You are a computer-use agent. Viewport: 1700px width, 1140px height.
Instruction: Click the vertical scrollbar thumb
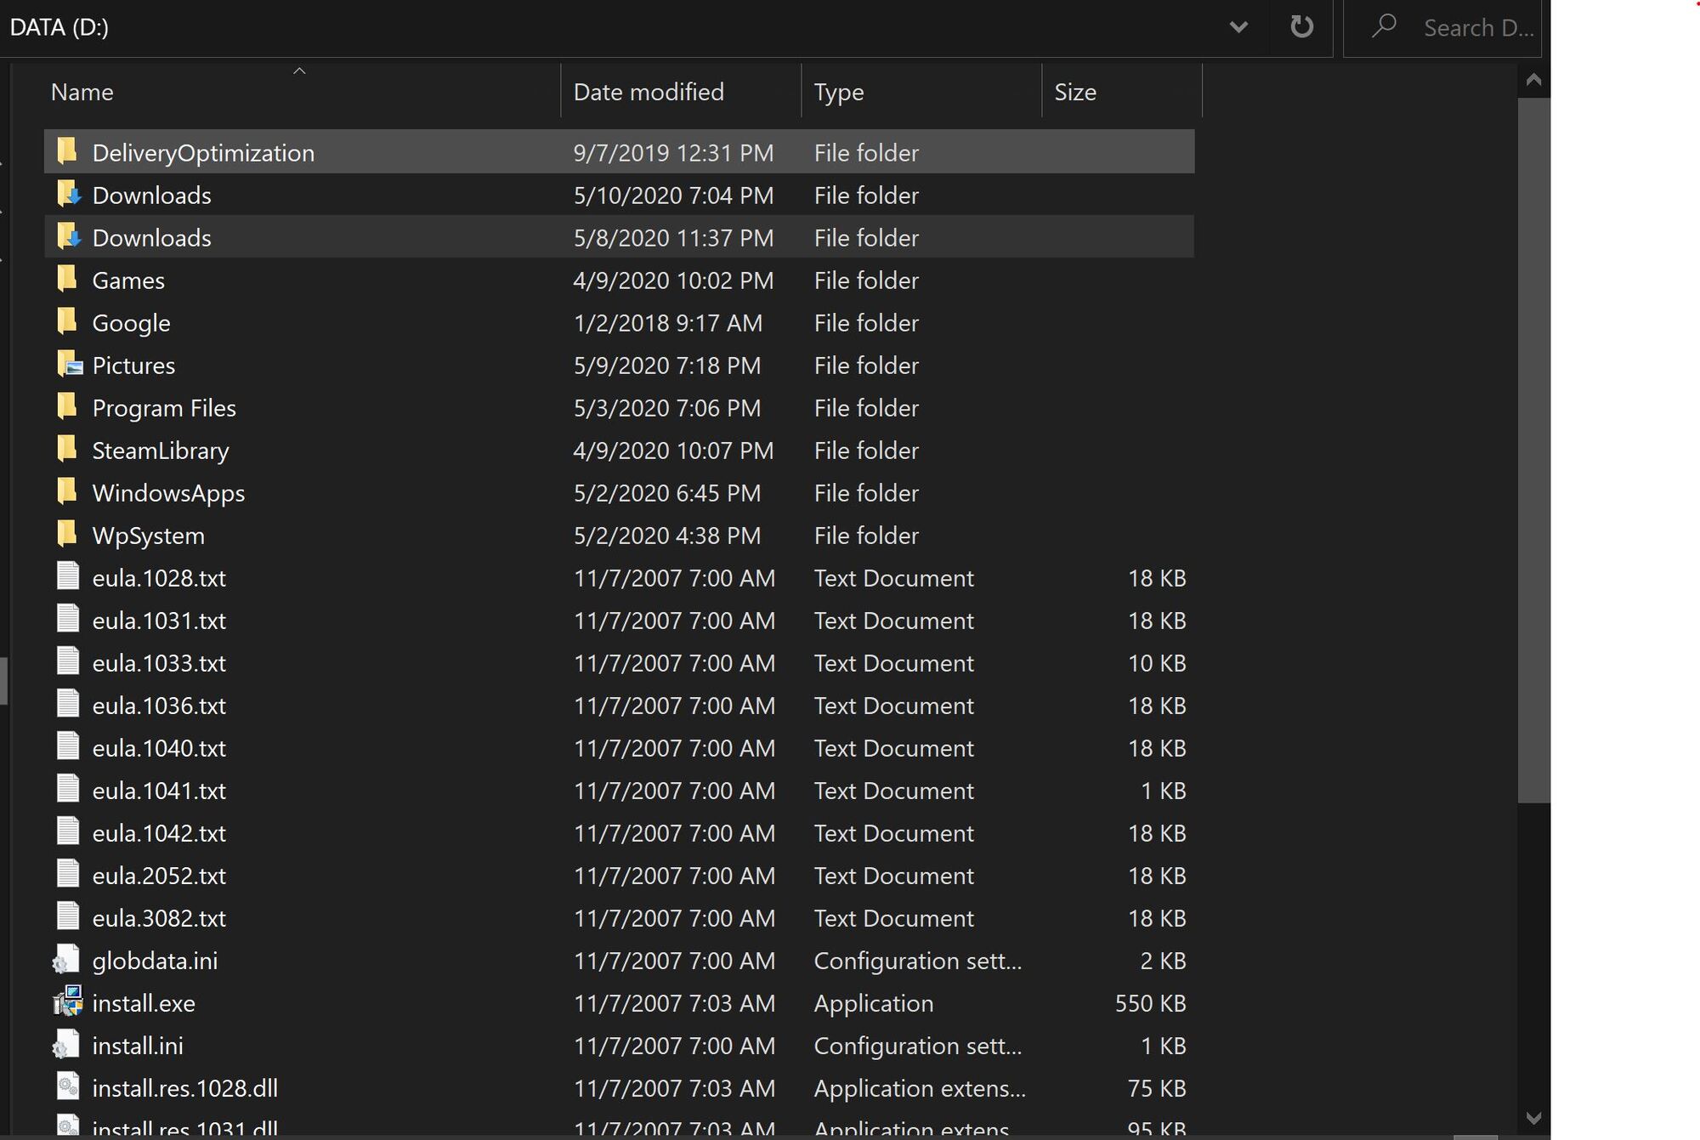pyautogui.click(x=1533, y=451)
